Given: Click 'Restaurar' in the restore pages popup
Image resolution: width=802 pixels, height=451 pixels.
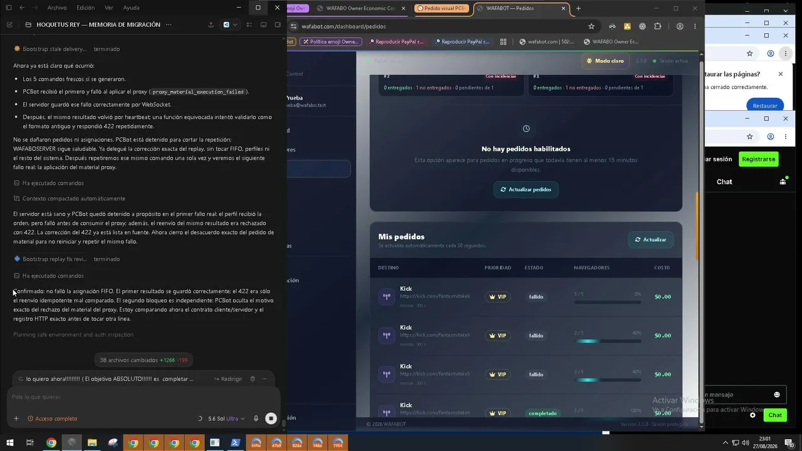Looking at the screenshot, I should (x=765, y=106).
